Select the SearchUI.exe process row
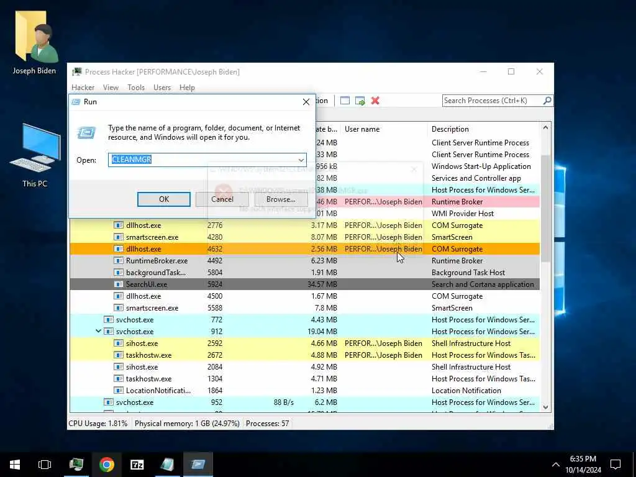636x477 pixels. (304, 284)
